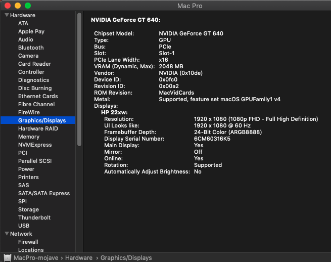
Task: Click Automatically Adjust Brightness value No
Action: click(x=198, y=171)
